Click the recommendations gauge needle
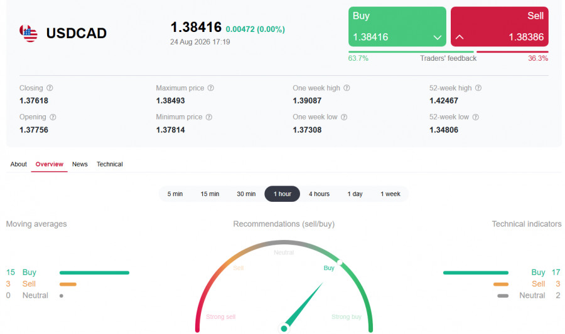This screenshot has width=565, height=334. pyautogui.click(x=302, y=306)
